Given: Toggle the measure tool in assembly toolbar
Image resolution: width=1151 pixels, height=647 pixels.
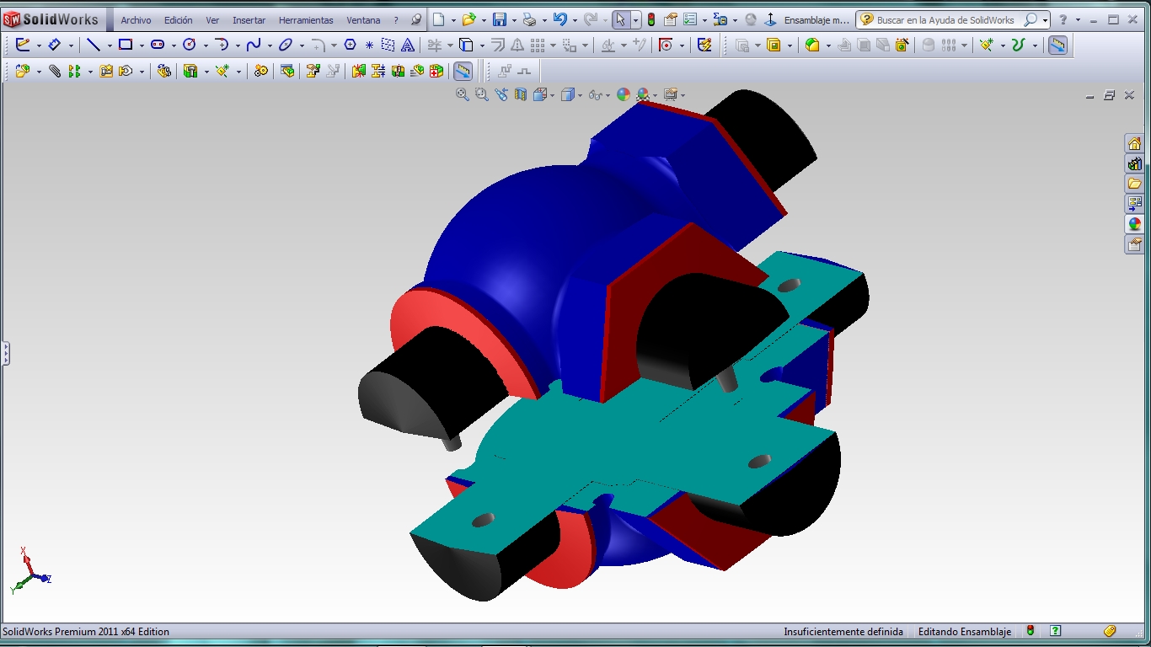Looking at the screenshot, I should [463, 72].
